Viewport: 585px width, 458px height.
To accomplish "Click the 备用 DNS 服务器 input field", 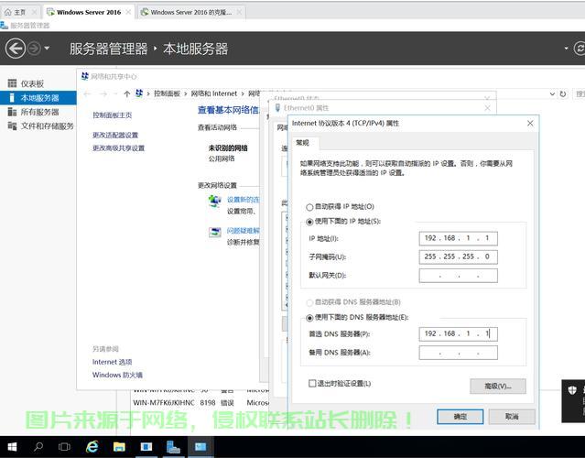I will coord(458,353).
